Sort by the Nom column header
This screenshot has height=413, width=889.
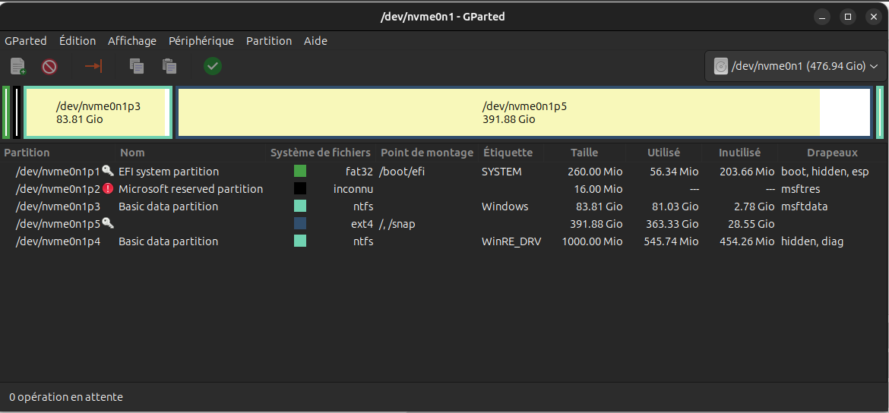(191, 153)
